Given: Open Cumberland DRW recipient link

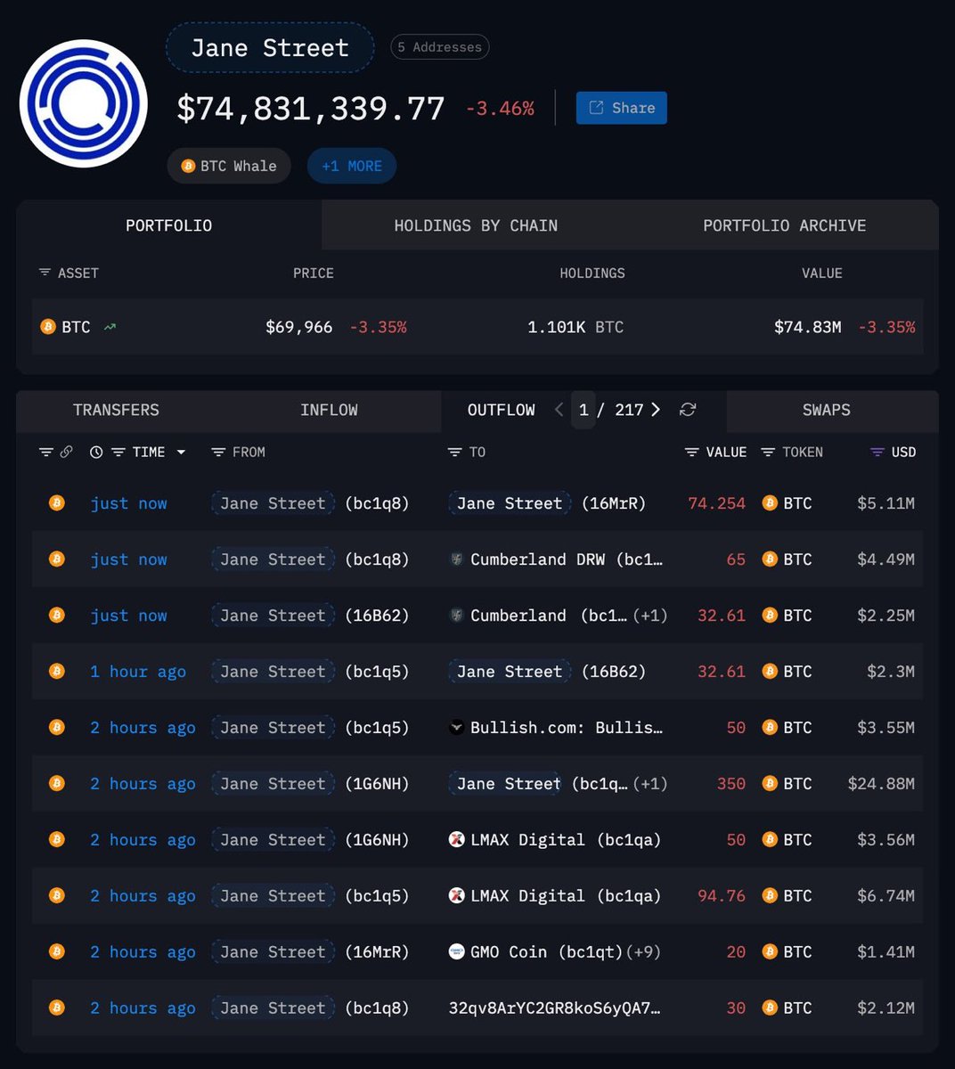Looking at the screenshot, I should tap(565, 559).
